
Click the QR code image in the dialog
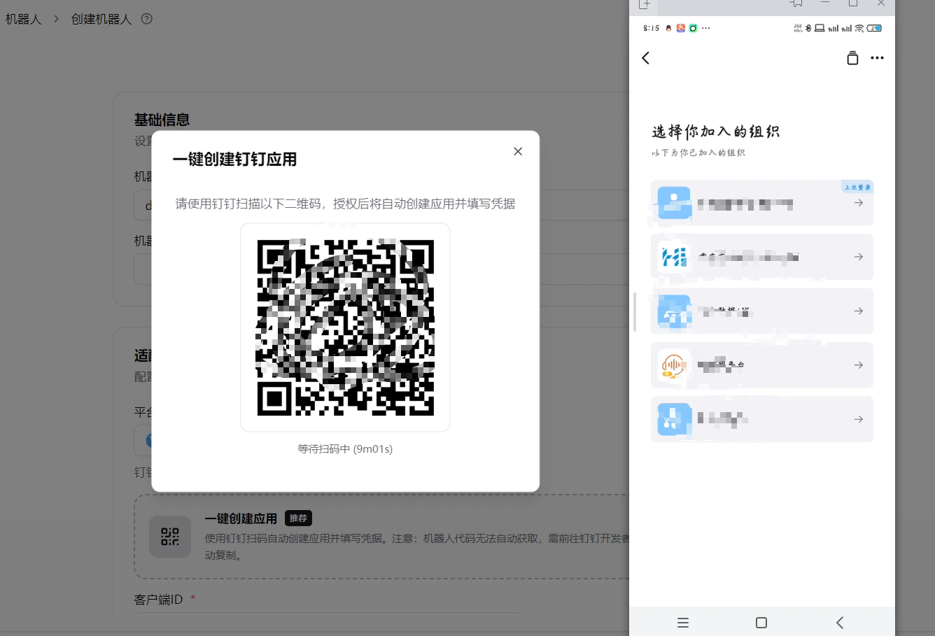click(345, 327)
